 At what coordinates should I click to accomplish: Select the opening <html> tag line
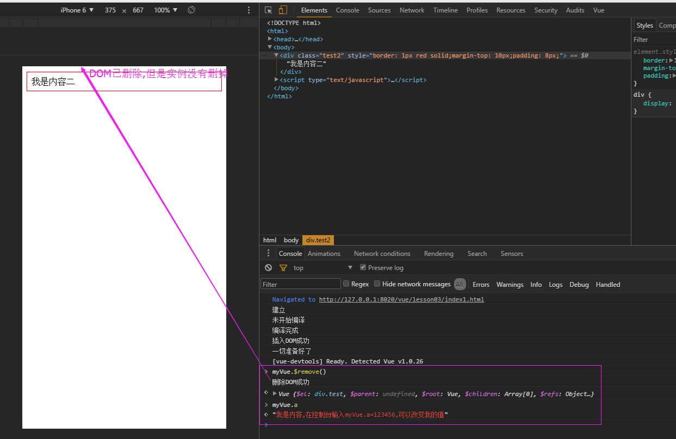pyautogui.click(x=277, y=31)
